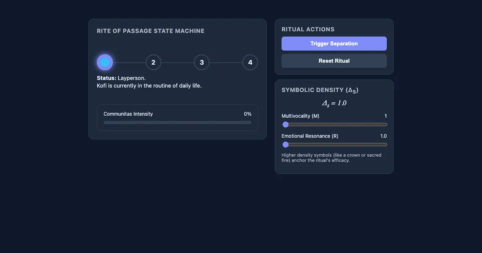Adjust the Multivocality (M) slider
This screenshot has height=253, width=482.
click(334, 124)
